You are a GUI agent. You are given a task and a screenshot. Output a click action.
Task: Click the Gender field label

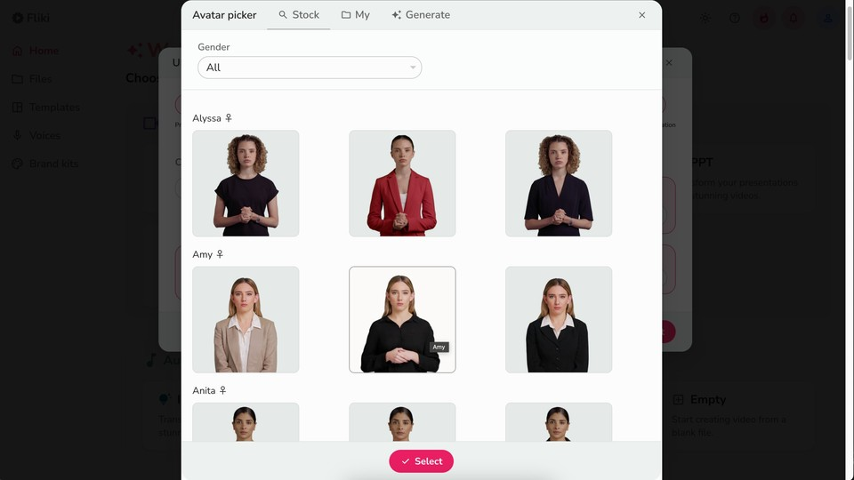point(213,47)
